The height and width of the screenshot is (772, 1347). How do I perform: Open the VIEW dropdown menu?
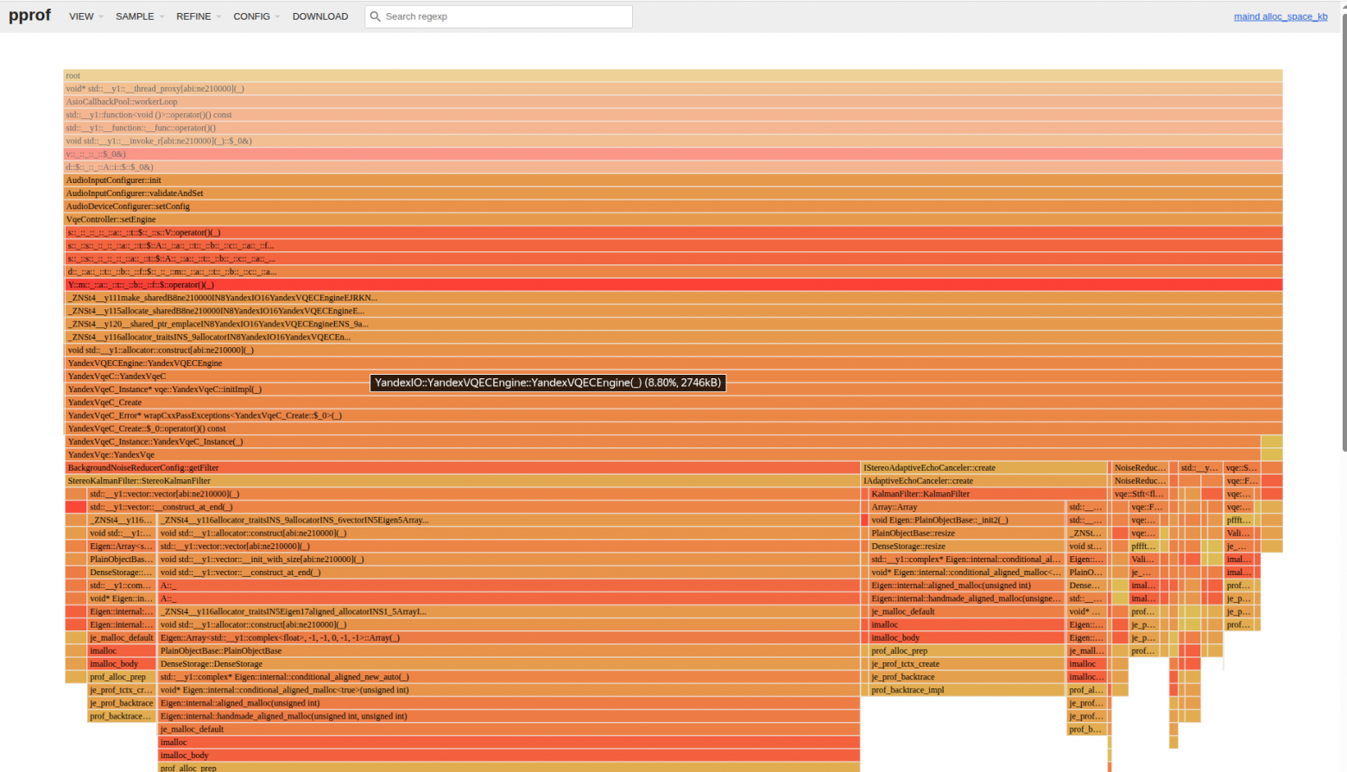click(85, 16)
